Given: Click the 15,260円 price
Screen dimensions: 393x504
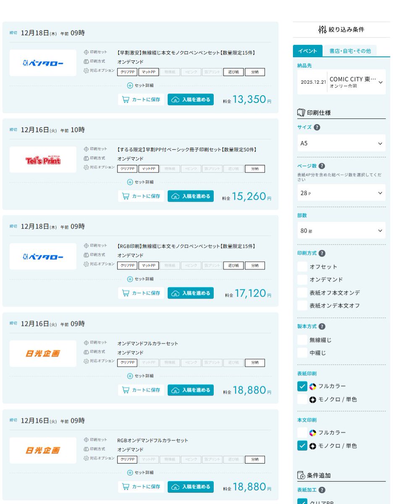Looking at the screenshot, I should (x=249, y=196).
